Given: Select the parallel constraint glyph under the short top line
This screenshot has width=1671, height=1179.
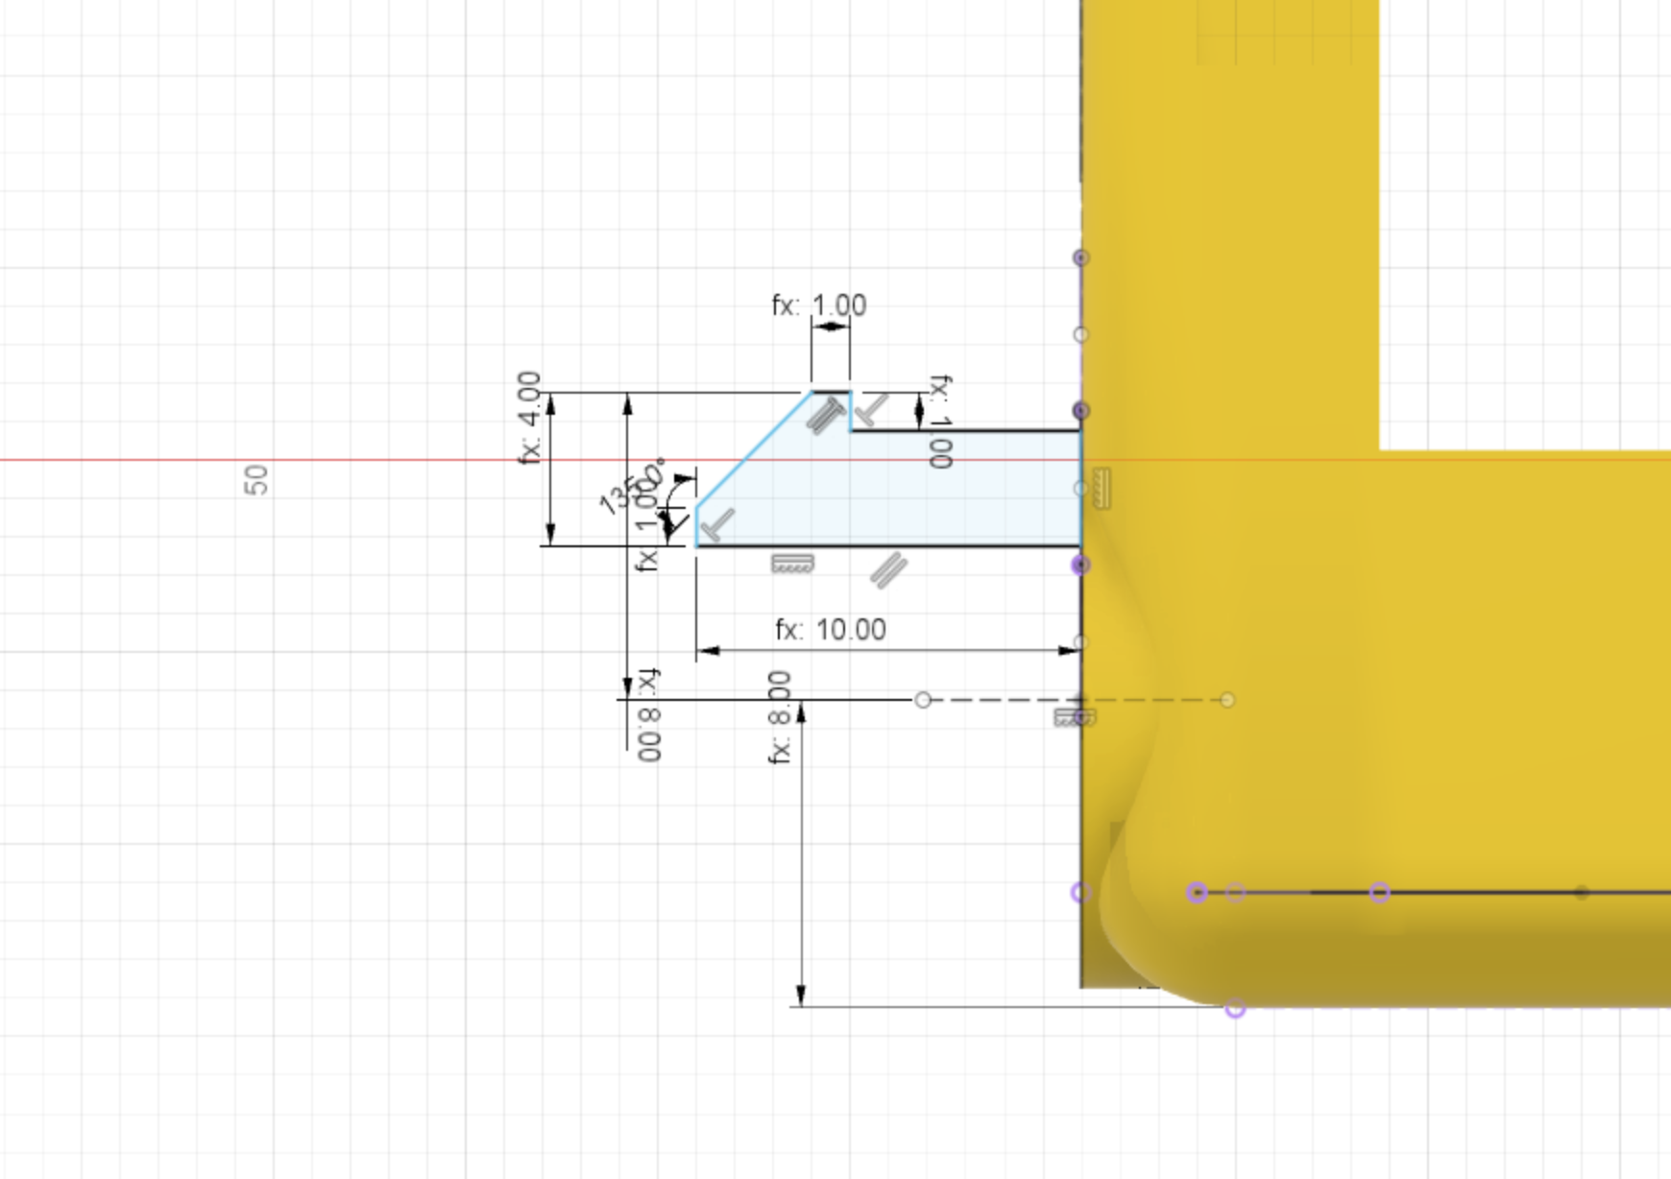Looking at the screenshot, I should coord(825,416).
